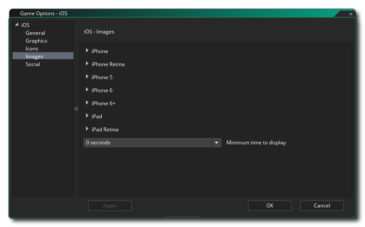365x227 pixels.
Task: Collapse the sidebar with the double-chevron icon
Action: click(x=76, y=109)
